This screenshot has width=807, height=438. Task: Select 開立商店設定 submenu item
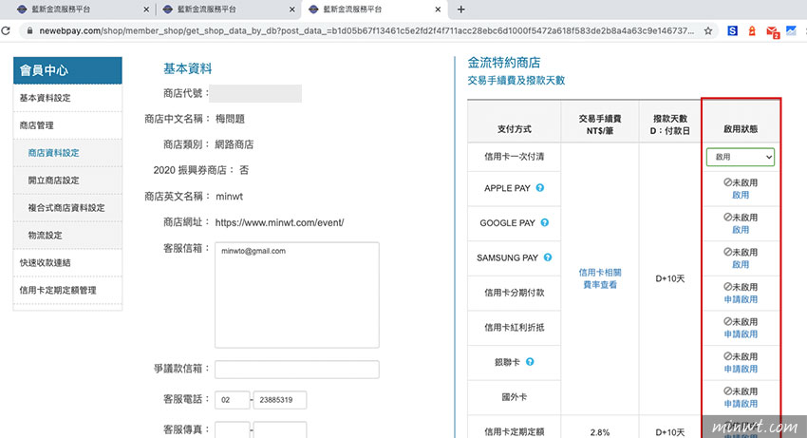pyautogui.click(x=67, y=181)
